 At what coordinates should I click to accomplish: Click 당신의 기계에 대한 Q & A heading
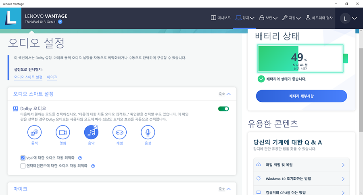(288, 142)
